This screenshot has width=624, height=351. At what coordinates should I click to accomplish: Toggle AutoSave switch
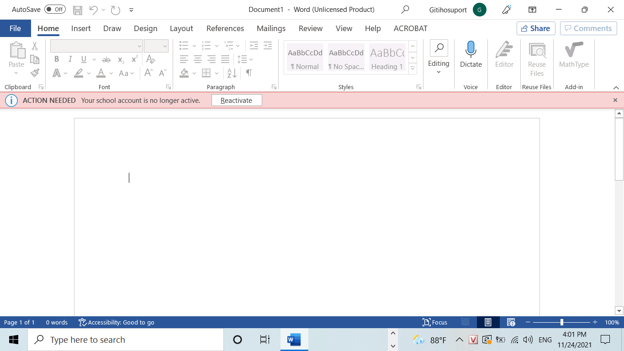[55, 10]
